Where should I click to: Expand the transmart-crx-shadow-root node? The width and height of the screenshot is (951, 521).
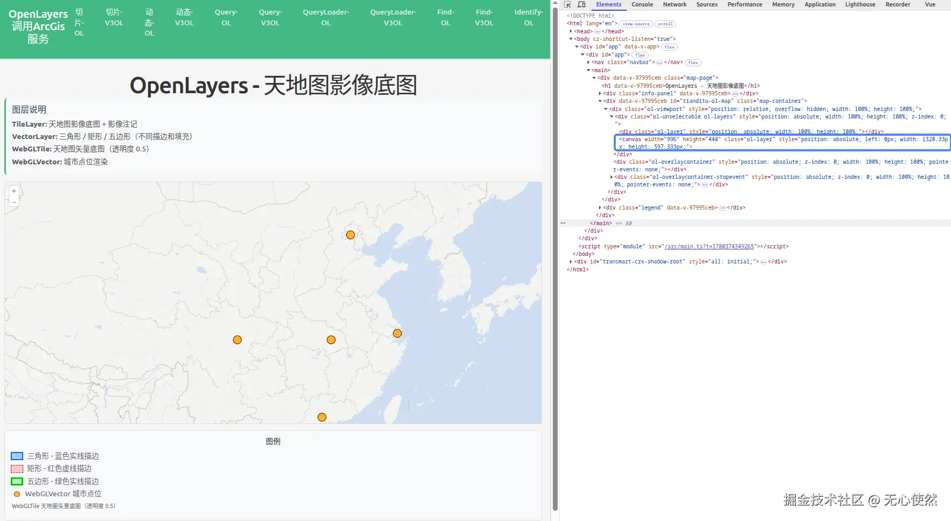point(571,261)
